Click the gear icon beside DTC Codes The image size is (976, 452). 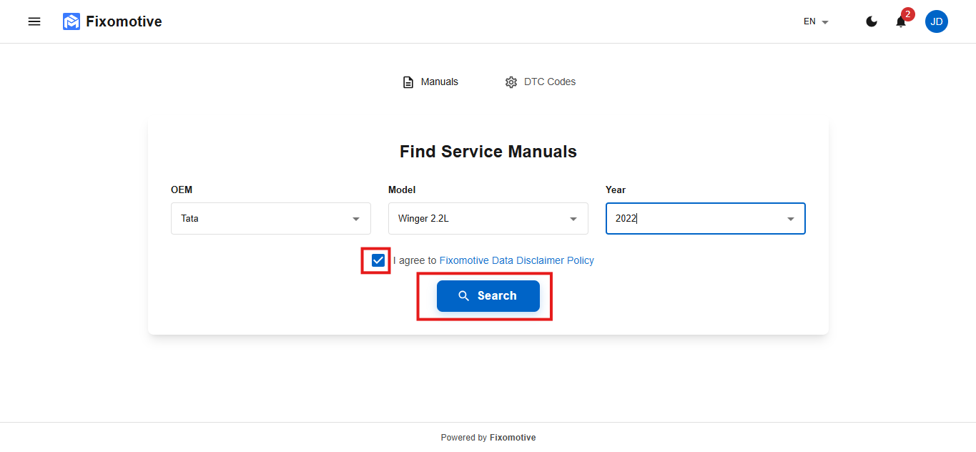pos(511,82)
